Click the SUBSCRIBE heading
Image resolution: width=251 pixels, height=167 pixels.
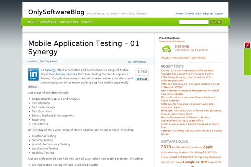pos(182,46)
